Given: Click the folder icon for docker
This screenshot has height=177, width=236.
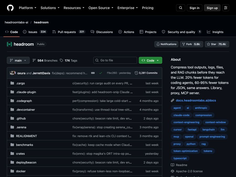Looking at the screenshot, I should click(x=12, y=171).
